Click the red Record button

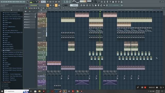[x=39, y=2]
